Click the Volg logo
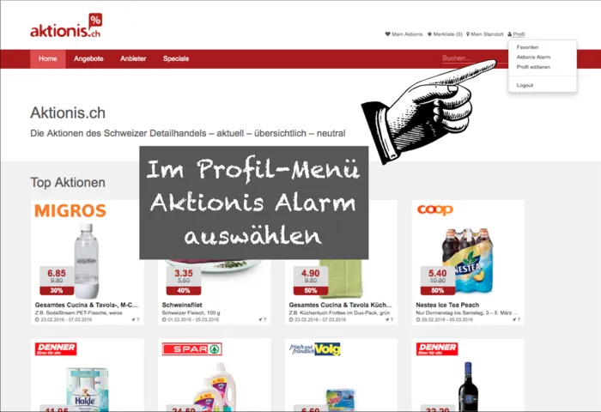This screenshot has width=601, height=412. click(315, 349)
